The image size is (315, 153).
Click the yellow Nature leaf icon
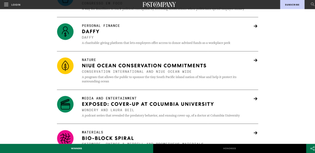pyautogui.click(x=65, y=66)
